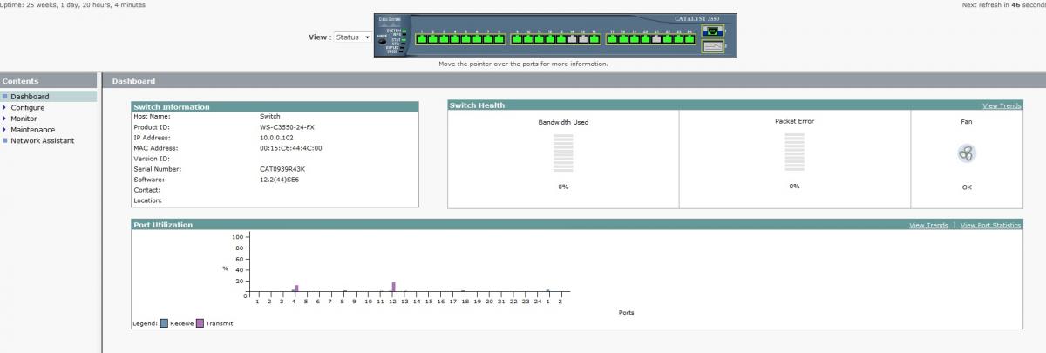Click the Transmit legend color swatch
The image size is (1046, 353).
coord(200,323)
